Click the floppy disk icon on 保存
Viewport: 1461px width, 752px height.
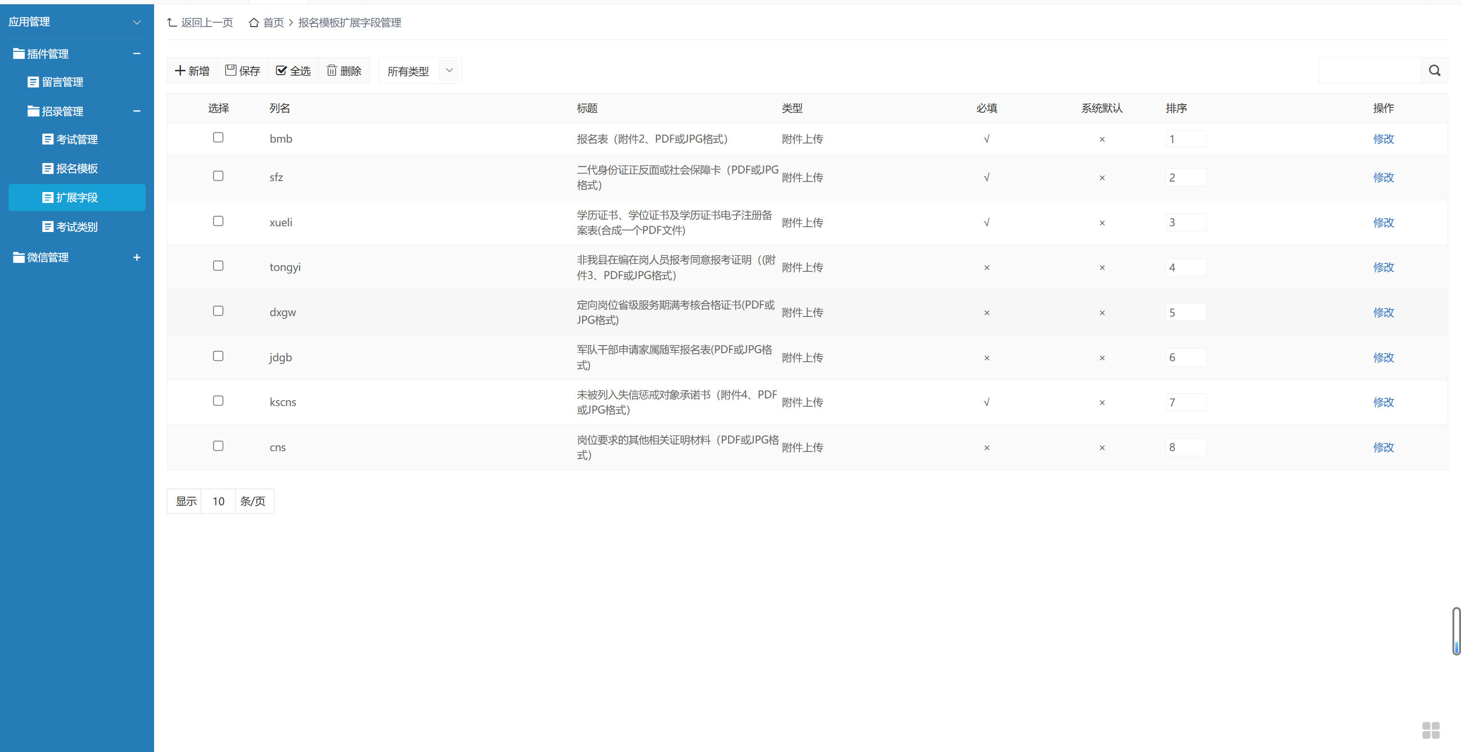tap(230, 70)
